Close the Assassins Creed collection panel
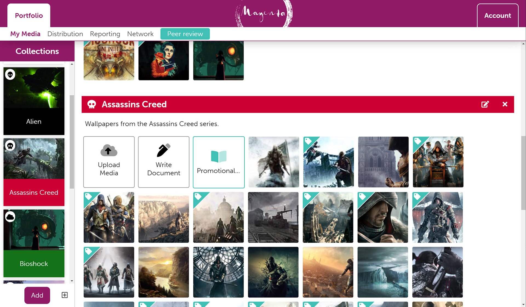Image resolution: width=526 pixels, height=307 pixels. [505, 104]
